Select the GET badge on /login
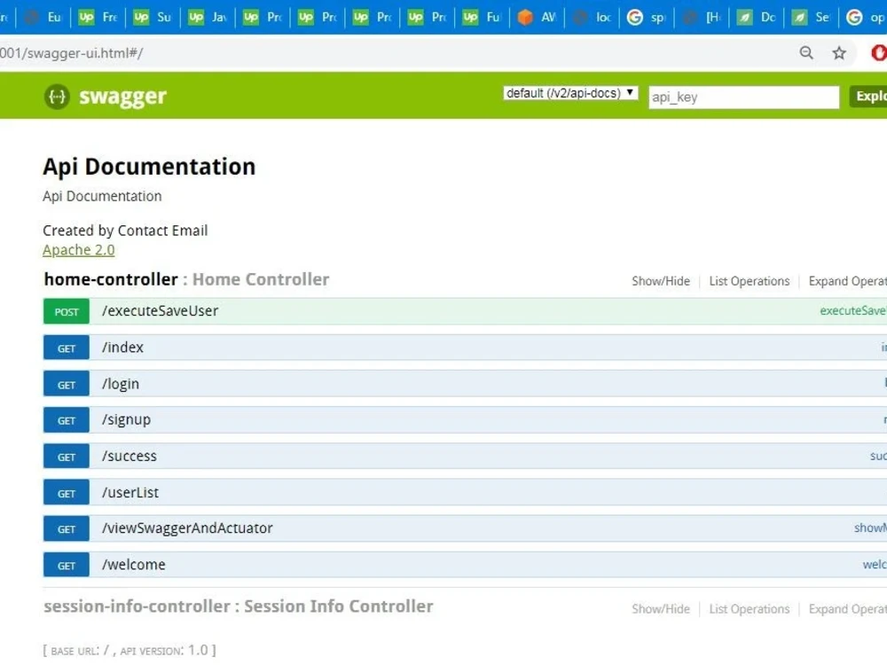Image resolution: width=887 pixels, height=665 pixels. point(66,384)
